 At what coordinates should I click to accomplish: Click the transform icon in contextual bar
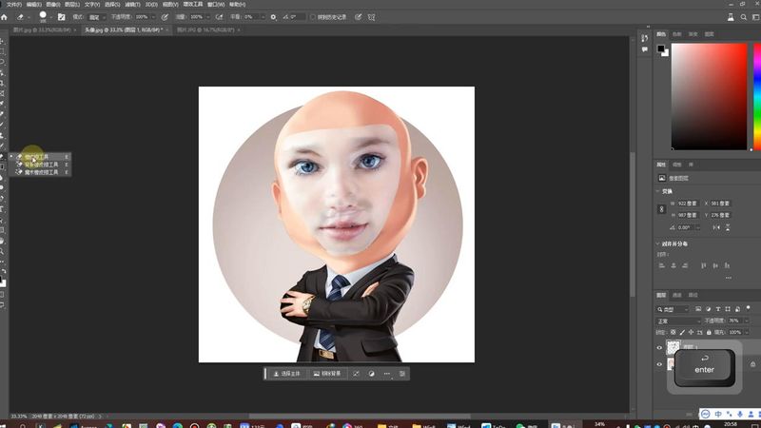point(356,374)
